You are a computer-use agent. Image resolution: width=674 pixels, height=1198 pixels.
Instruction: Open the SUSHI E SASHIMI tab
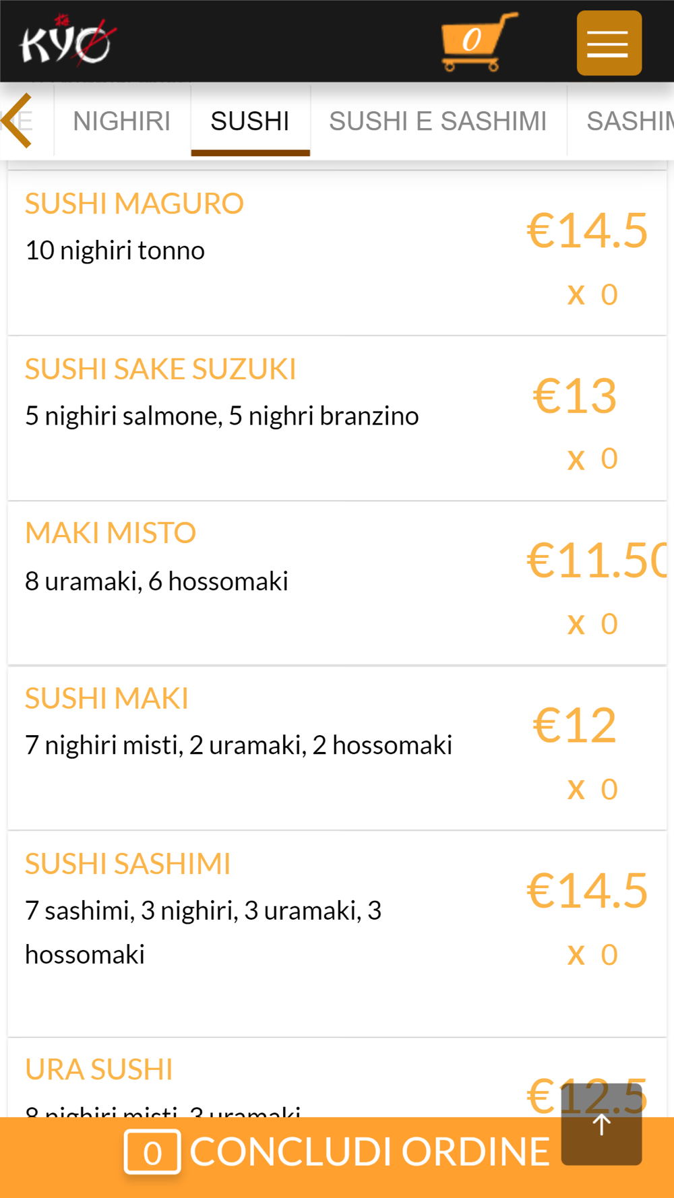438,121
